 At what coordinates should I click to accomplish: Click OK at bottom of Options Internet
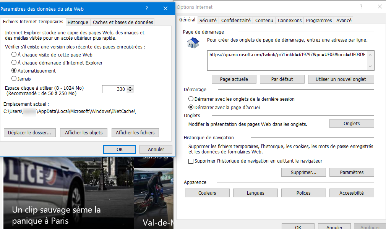coord(298,227)
